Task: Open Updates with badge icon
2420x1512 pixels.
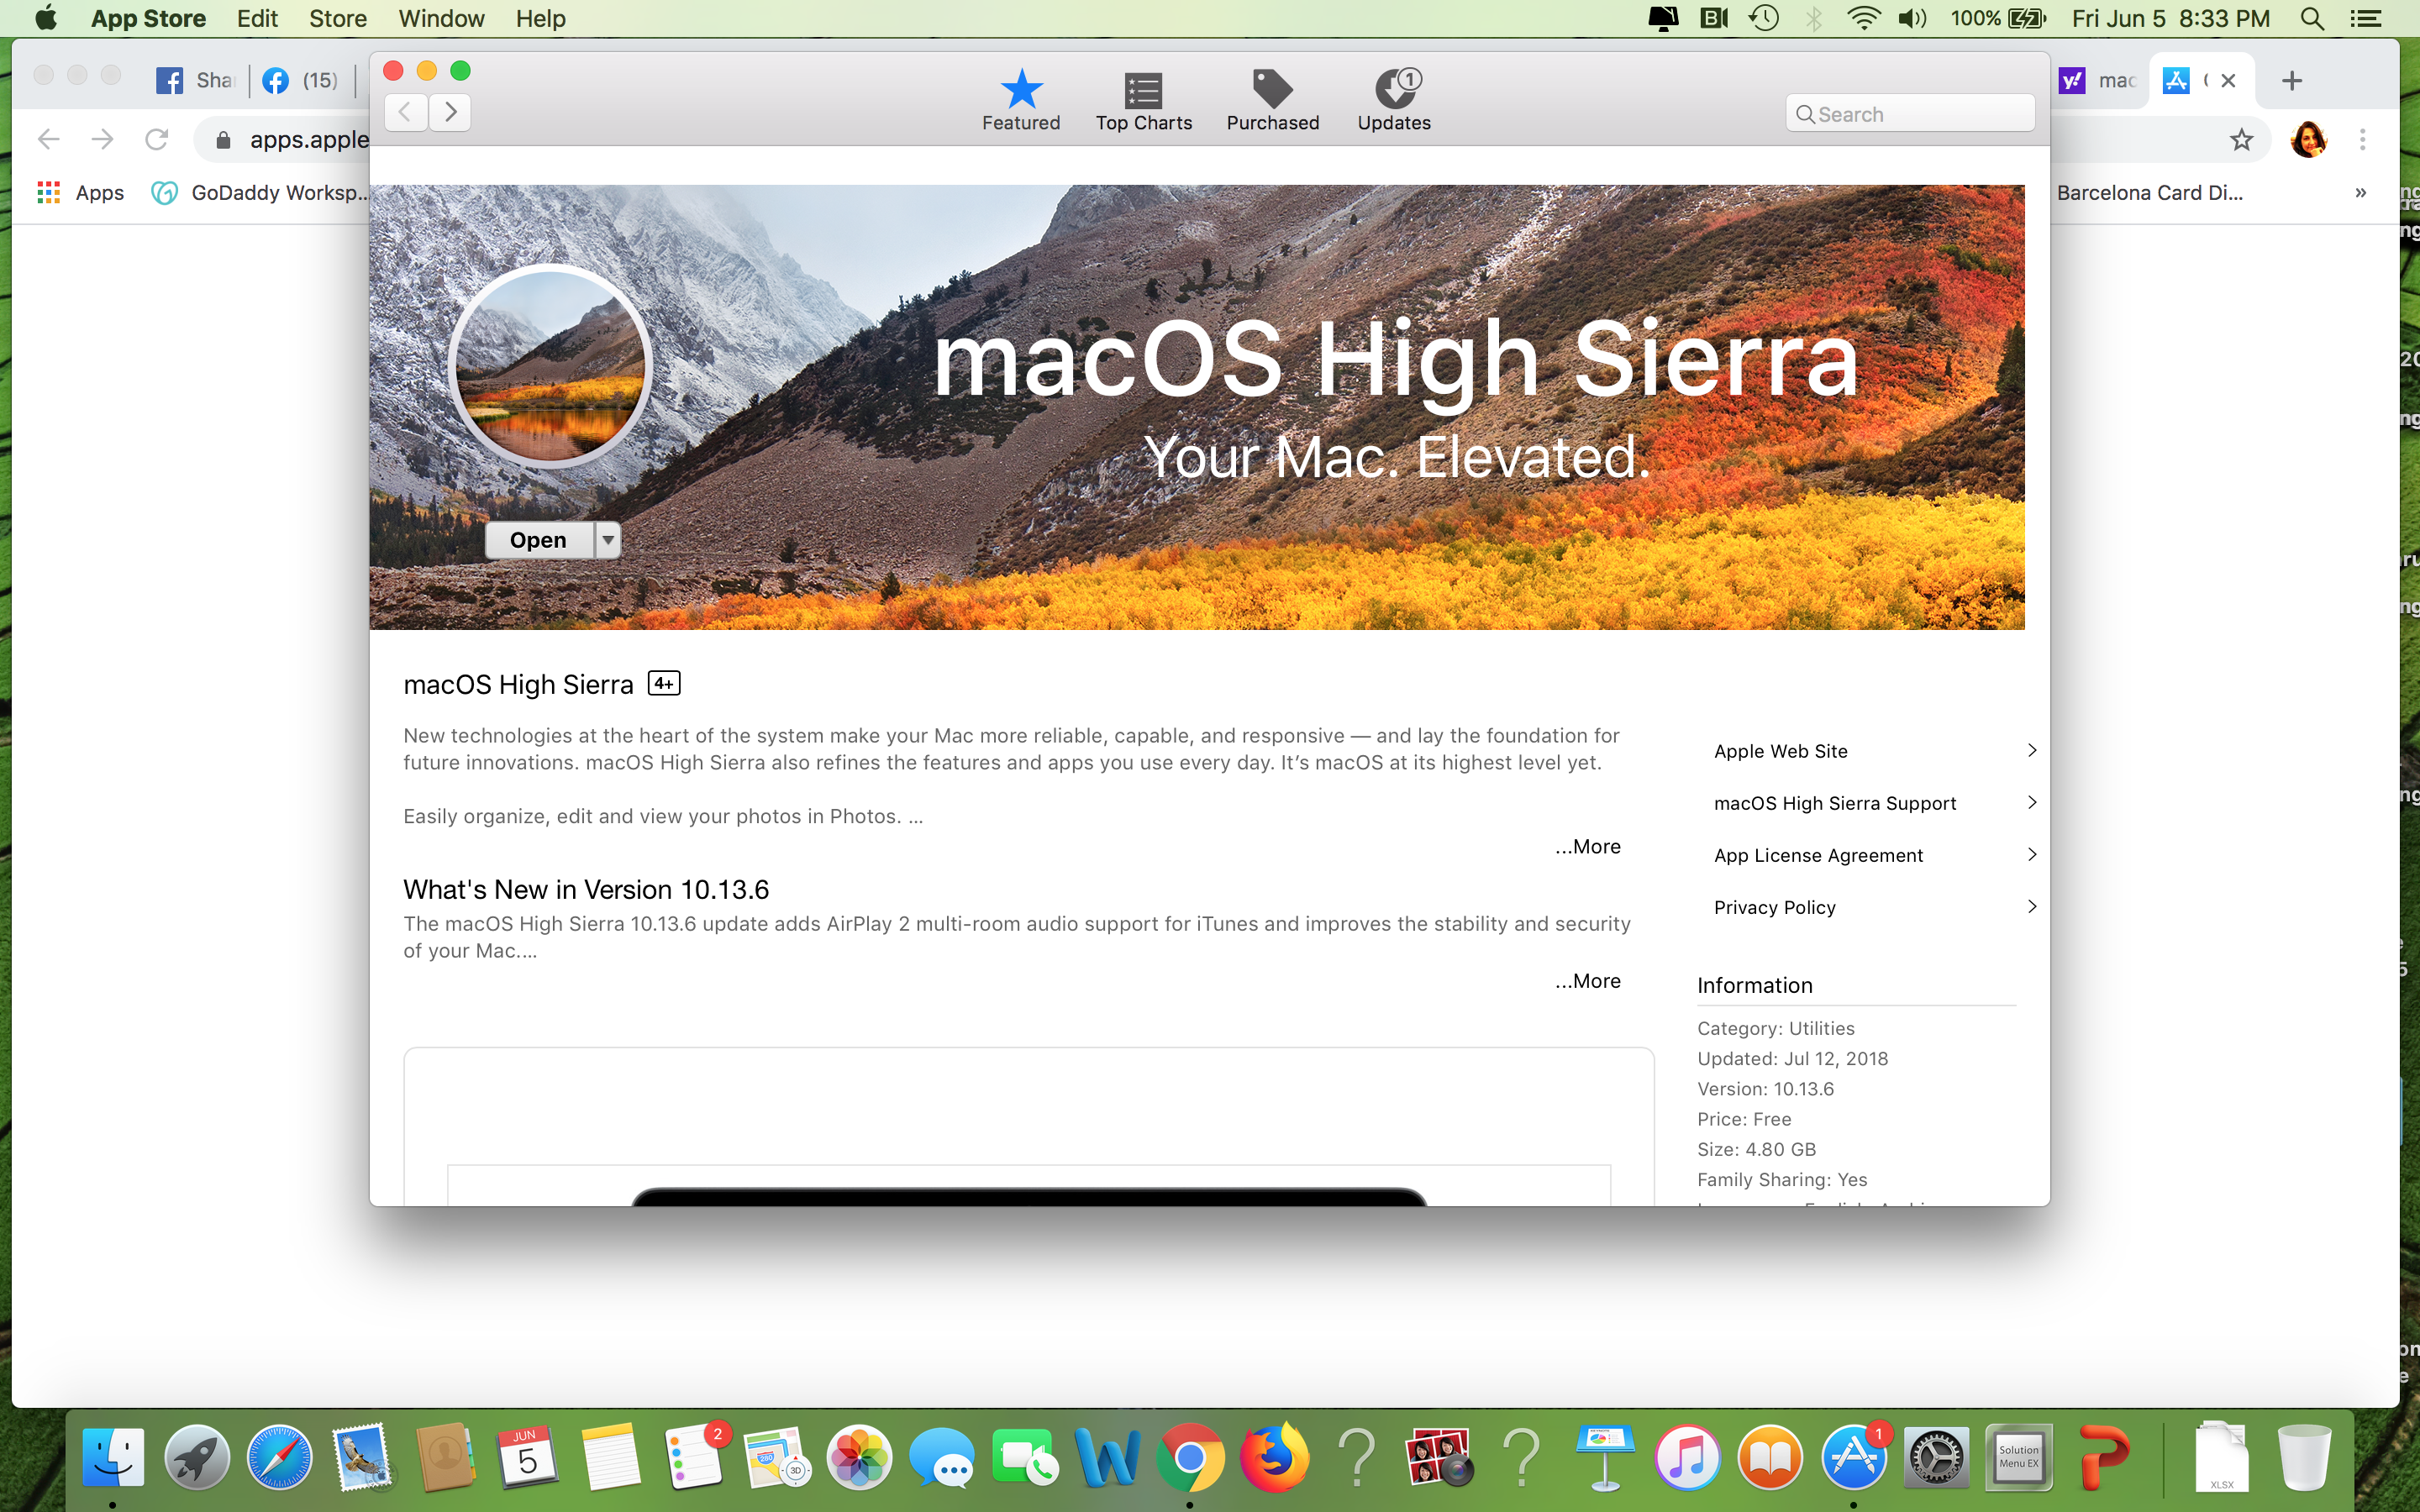Action: coord(1394,100)
